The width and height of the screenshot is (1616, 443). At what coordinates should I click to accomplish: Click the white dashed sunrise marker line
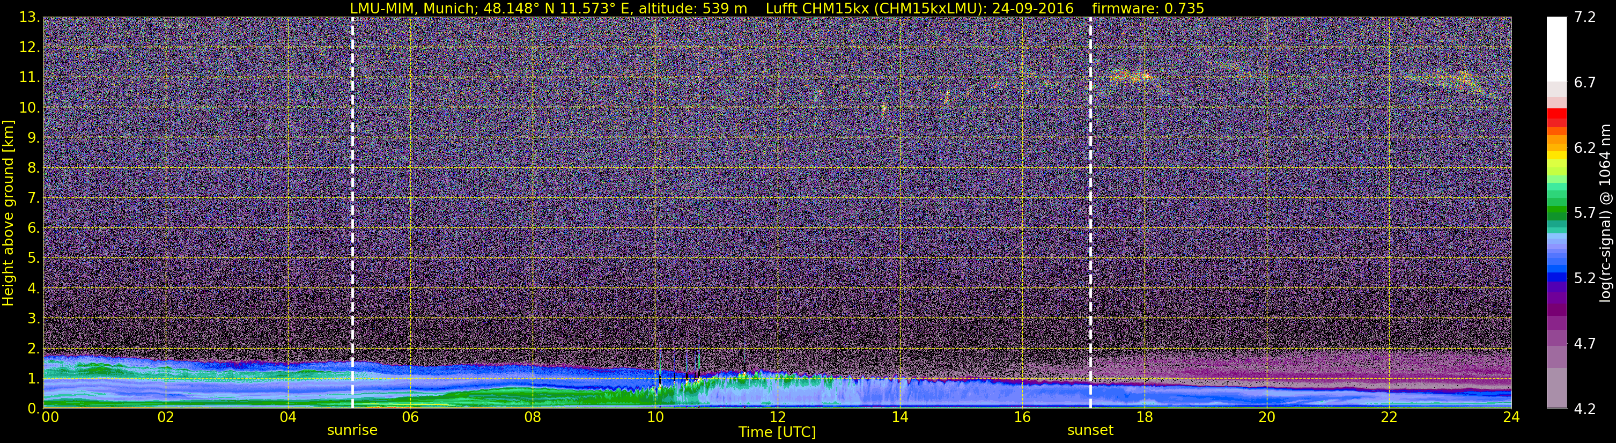352,213
